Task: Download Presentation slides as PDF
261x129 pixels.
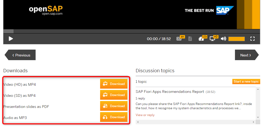Action: [x=114, y=106]
